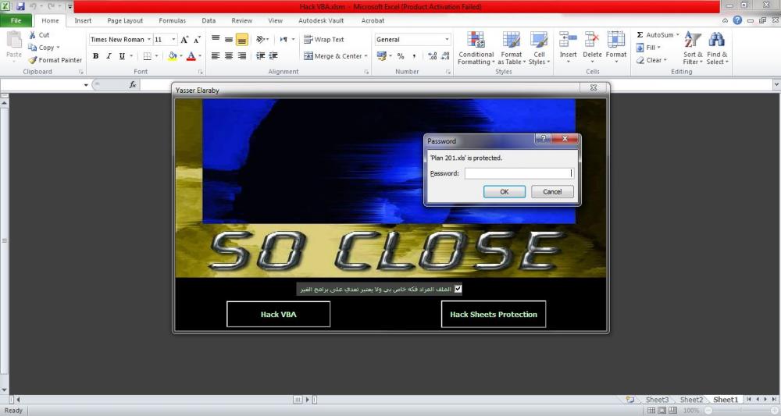
Task: Apply the red Font Color
Action: [191, 55]
